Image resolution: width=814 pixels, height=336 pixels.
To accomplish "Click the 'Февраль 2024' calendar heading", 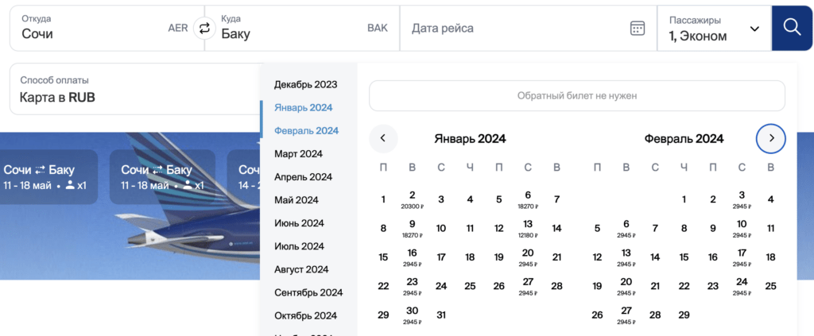I will [684, 139].
